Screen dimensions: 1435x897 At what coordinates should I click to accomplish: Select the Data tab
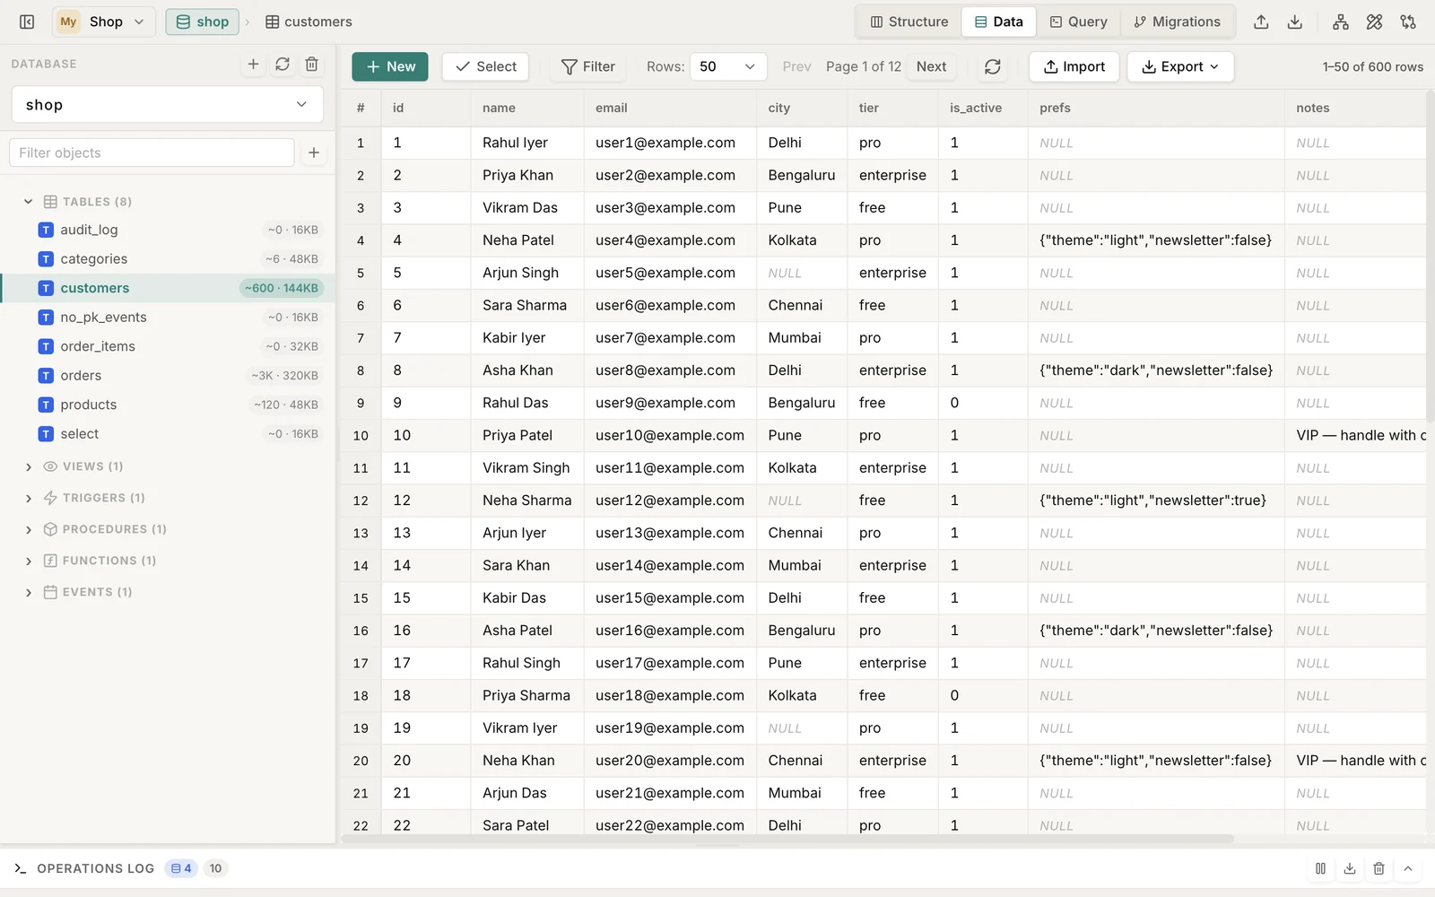(998, 22)
